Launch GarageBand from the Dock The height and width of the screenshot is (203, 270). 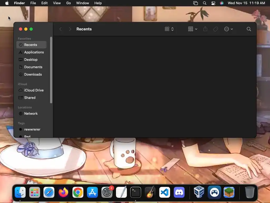click(x=150, y=192)
